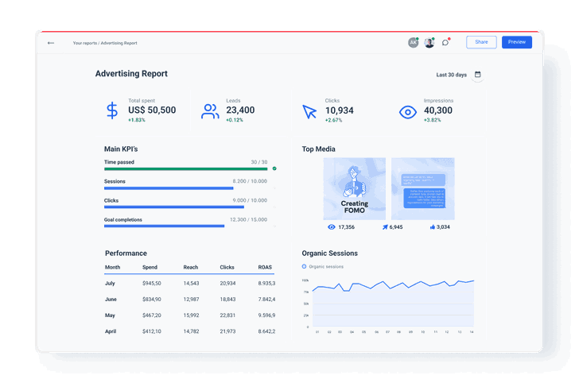Click the 9.596,9 ROAS cell
Image resolution: width=579 pixels, height=383 pixels.
point(266,315)
